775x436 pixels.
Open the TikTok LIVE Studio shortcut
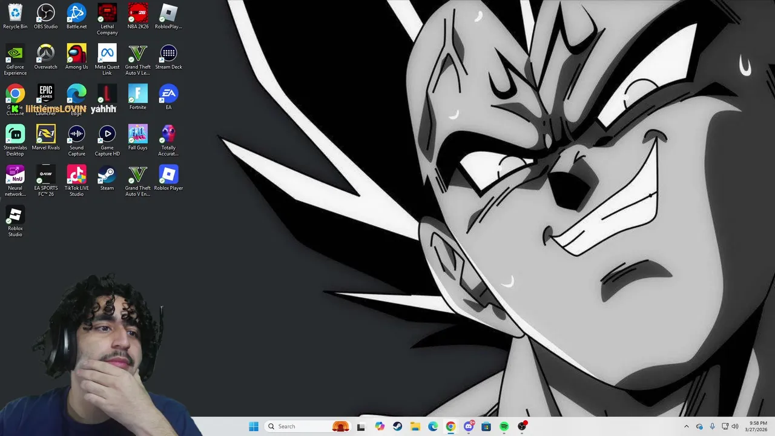tap(76, 180)
